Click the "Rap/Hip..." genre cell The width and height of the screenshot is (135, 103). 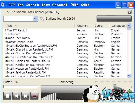click(100, 72)
